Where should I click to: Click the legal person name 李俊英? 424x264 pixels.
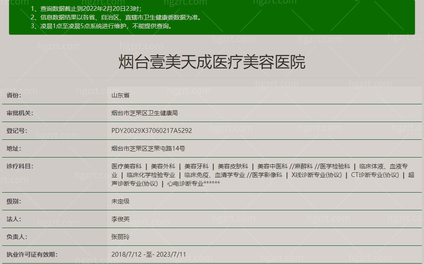click(120, 219)
